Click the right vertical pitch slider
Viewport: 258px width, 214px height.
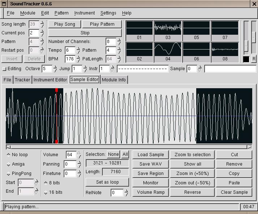(x=254, y=37)
